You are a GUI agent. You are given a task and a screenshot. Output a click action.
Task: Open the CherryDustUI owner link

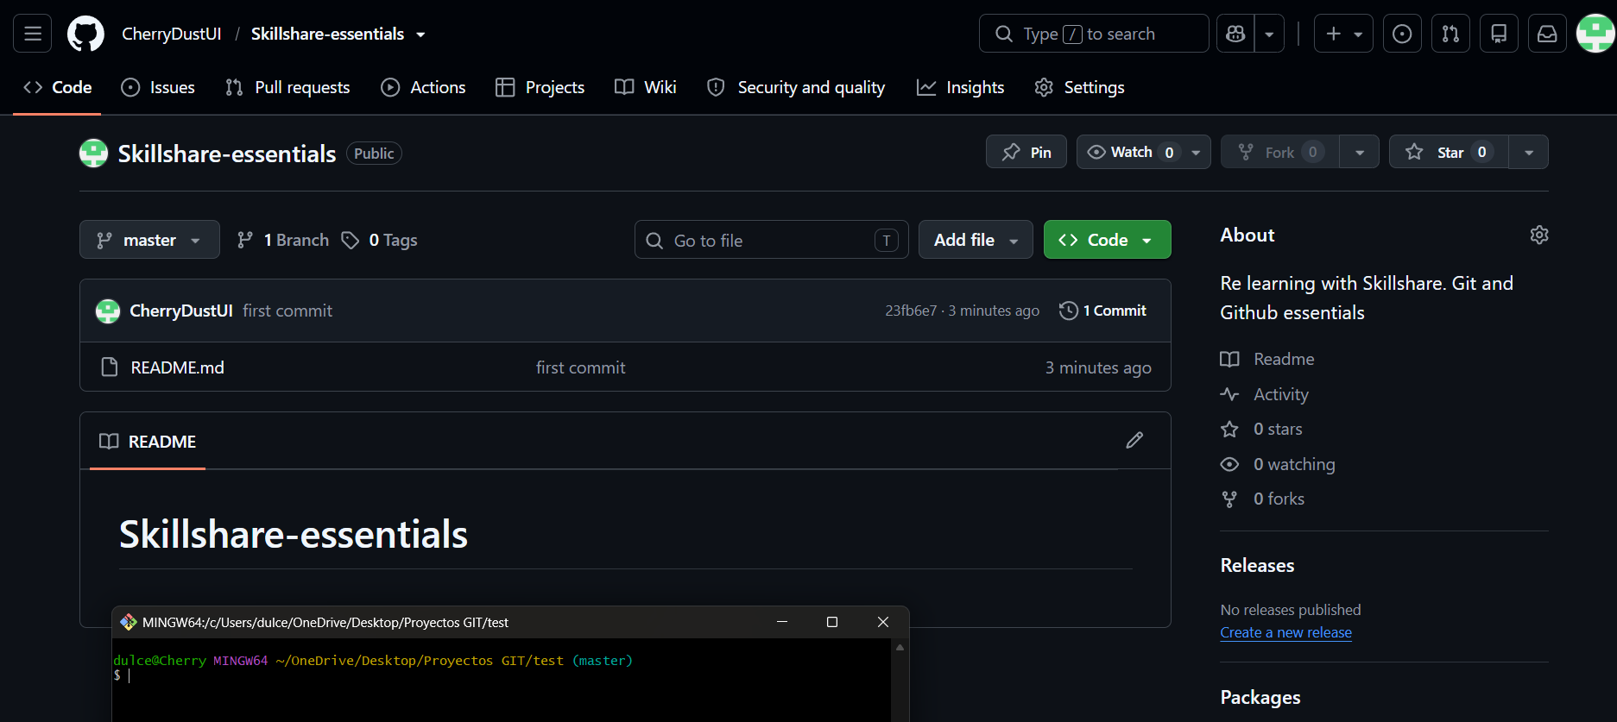click(x=171, y=34)
